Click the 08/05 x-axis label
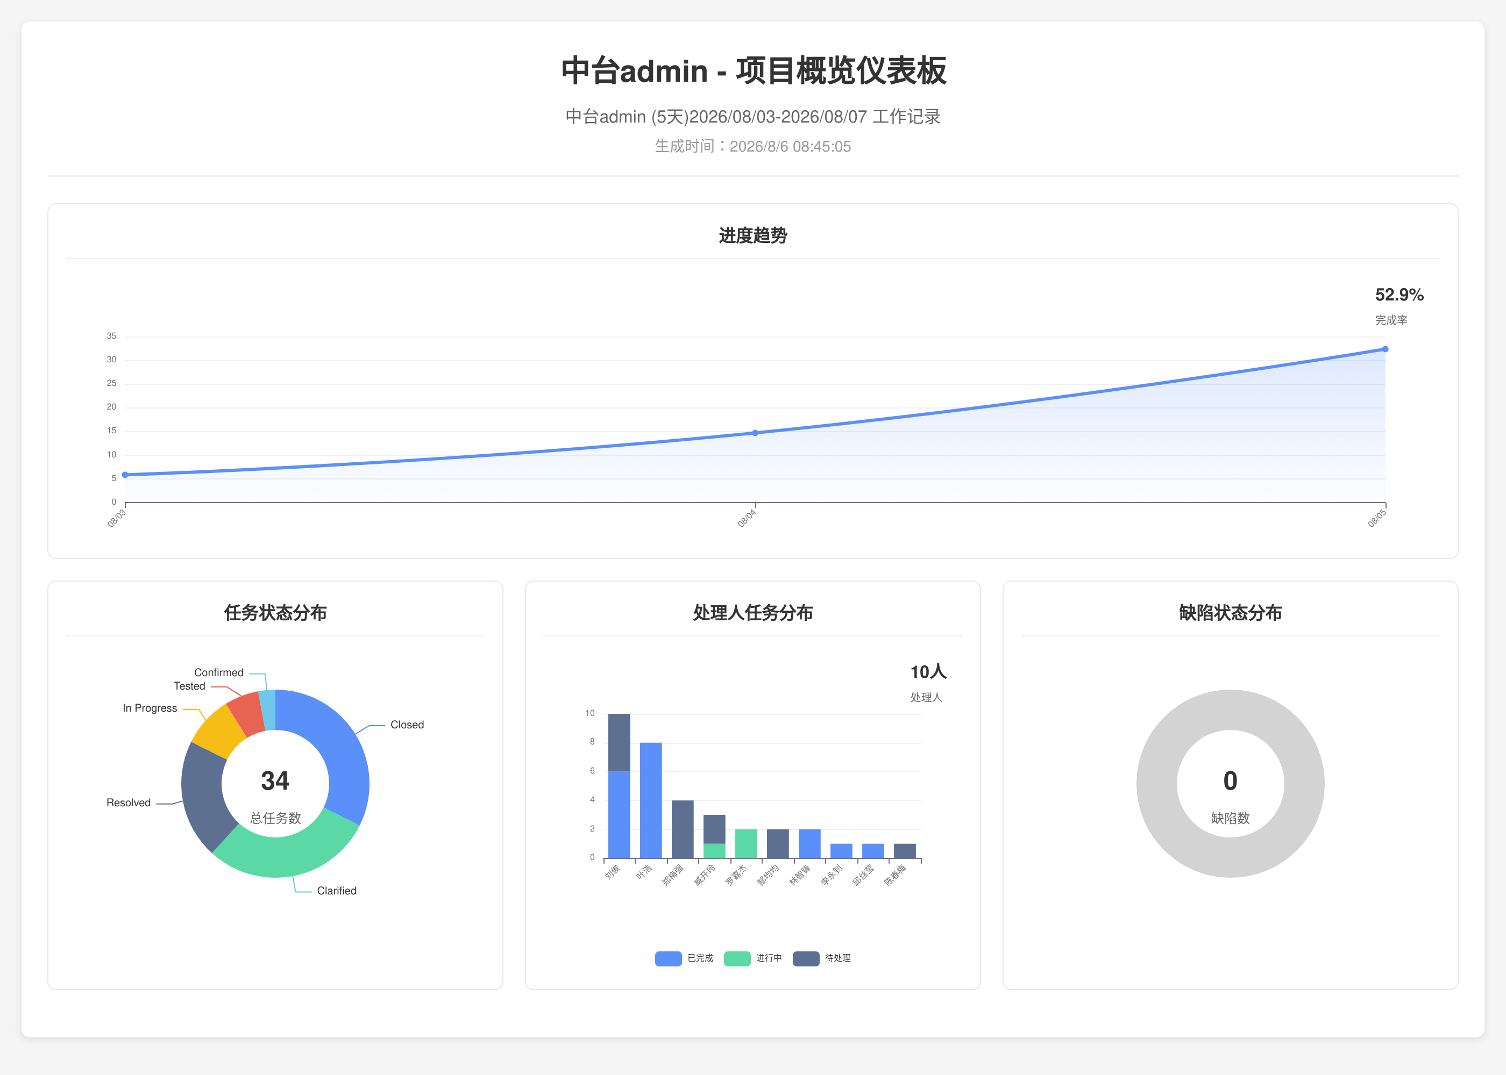 pyautogui.click(x=1377, y=518)
